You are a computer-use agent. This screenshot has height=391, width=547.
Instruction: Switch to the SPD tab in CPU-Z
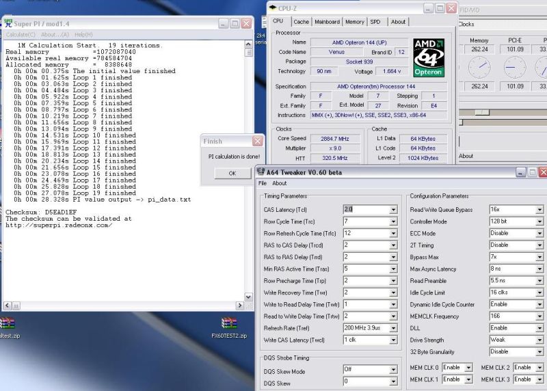375,22
